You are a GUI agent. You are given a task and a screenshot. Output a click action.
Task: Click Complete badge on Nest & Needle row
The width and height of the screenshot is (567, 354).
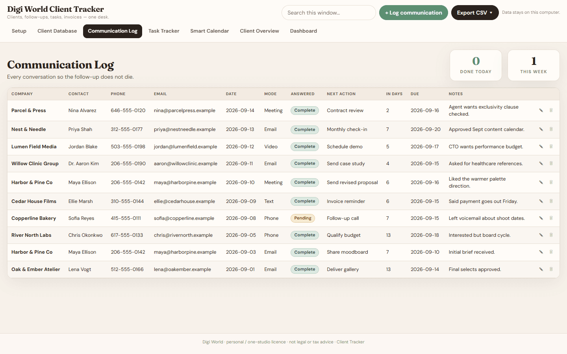[x=305, y=129]
